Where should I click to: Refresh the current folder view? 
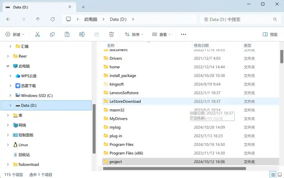pyautogui.click(x=53, y=19)
